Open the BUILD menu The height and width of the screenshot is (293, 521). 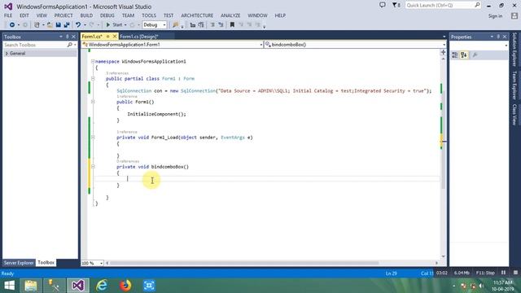86,15
